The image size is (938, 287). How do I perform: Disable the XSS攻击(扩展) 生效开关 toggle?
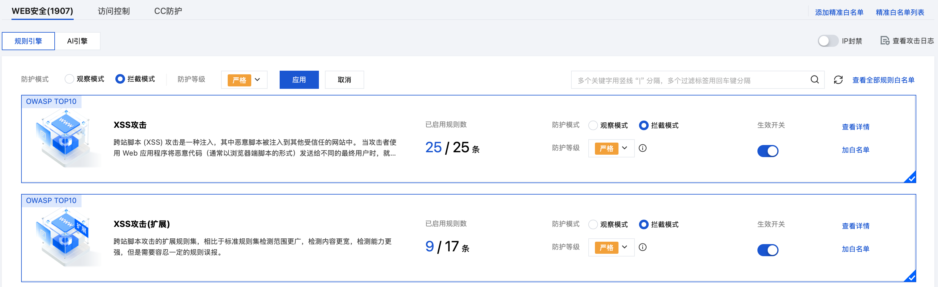pyautogui.click(x=768, y=250)
